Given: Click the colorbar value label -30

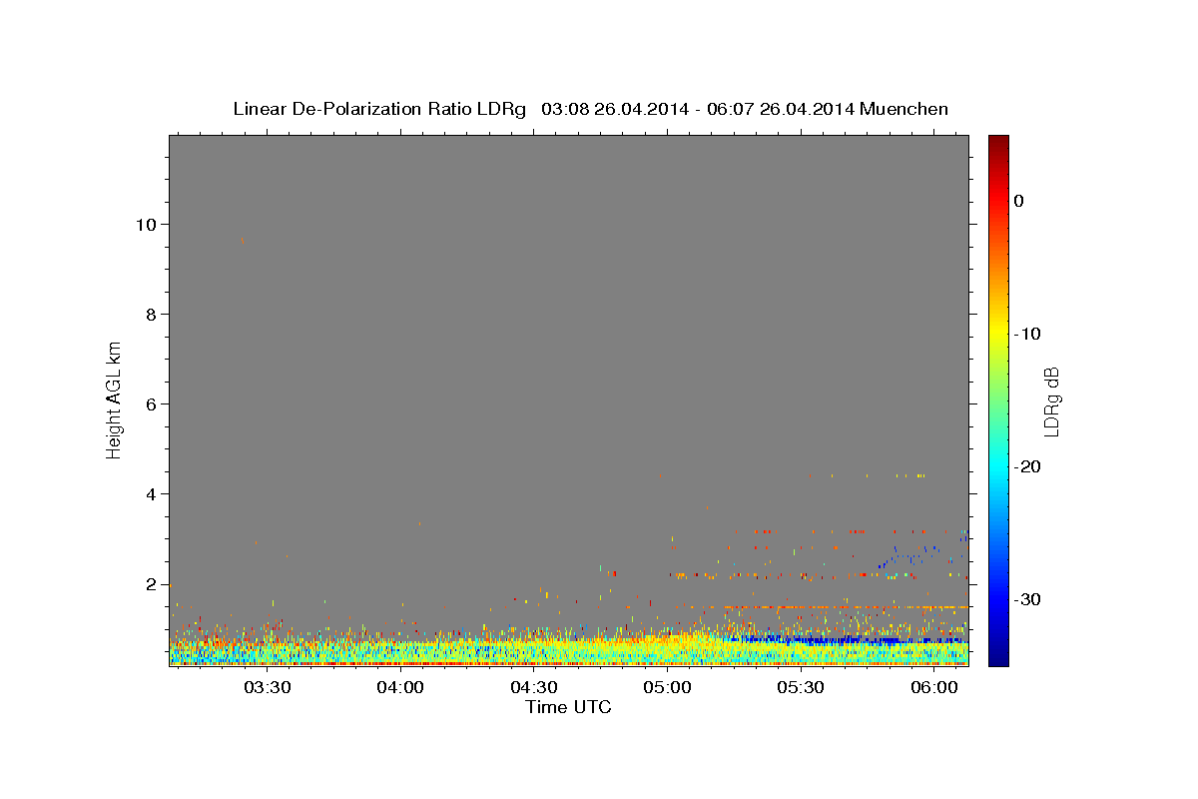Looking at the screenshot, I should click(1028, 599).
